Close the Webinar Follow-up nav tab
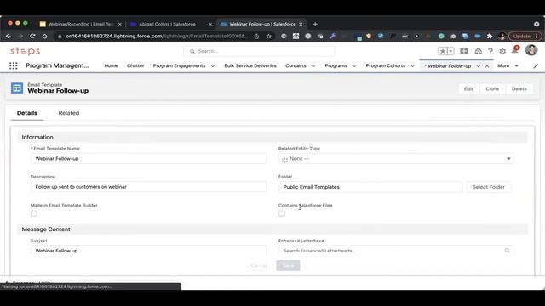Viewport: 545px width, 306px height. [x=487, y=66]
